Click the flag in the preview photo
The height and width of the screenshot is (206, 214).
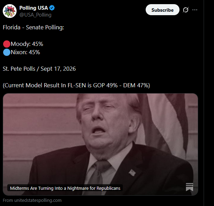[x=163, y=123]
